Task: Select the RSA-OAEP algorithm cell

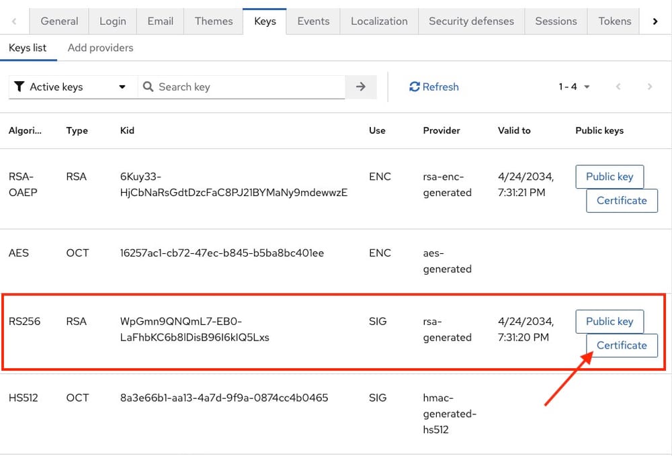Action: coord(23,185)
